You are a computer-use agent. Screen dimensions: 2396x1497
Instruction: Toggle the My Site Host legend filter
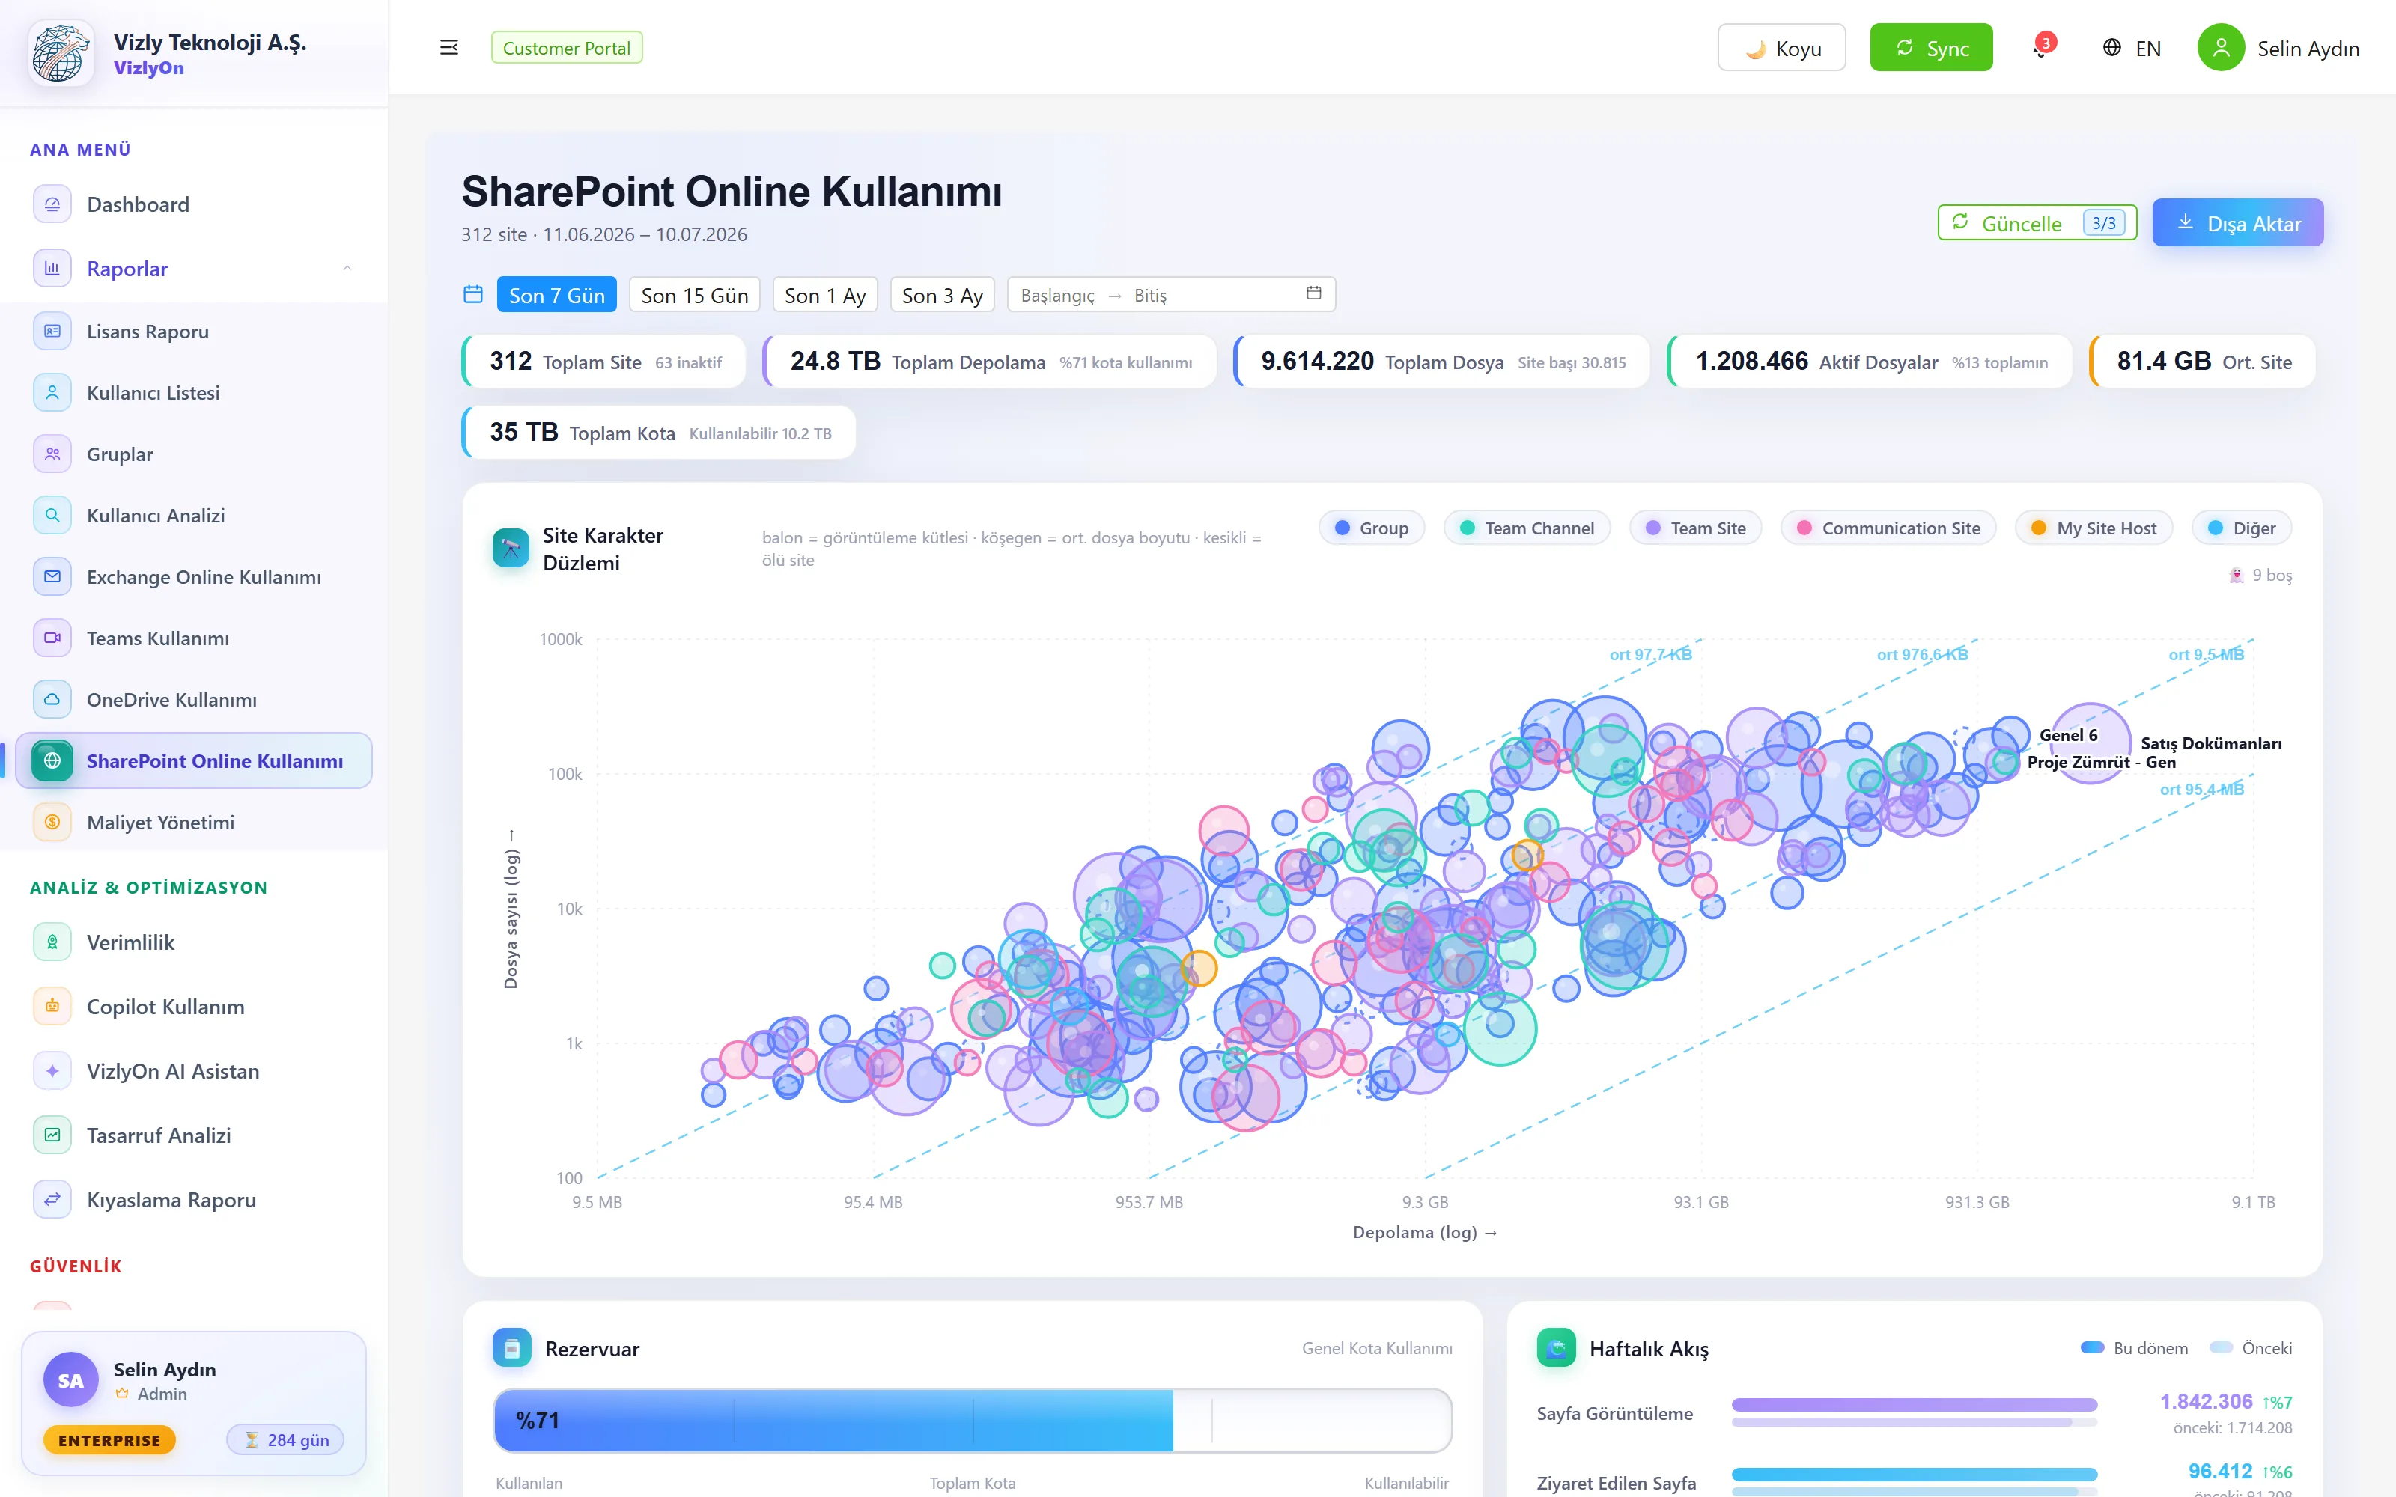(x=2093, y=528)
